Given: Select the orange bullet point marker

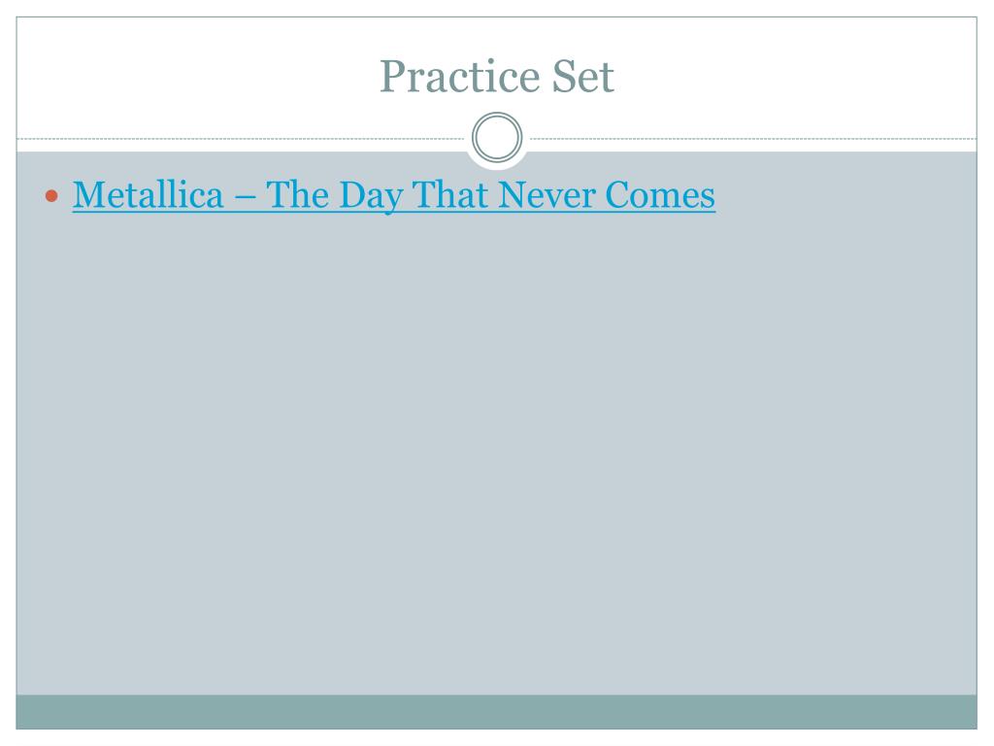Looking at the screenshot, I should coord(52,196).
